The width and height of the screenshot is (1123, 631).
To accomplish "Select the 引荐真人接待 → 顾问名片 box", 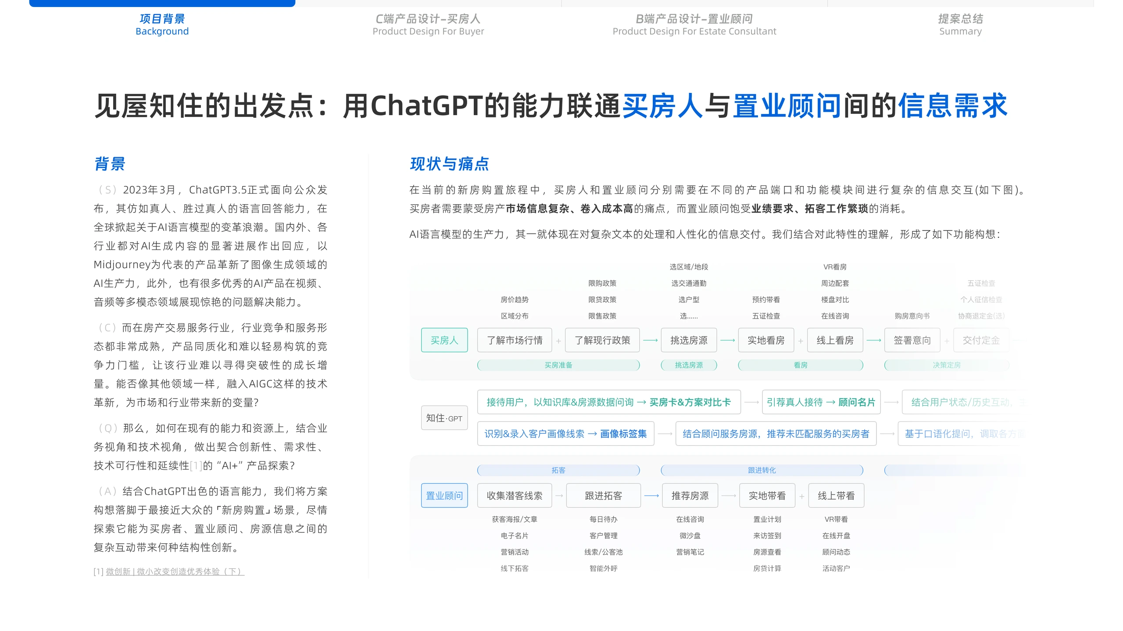I will tap(821, 402).
